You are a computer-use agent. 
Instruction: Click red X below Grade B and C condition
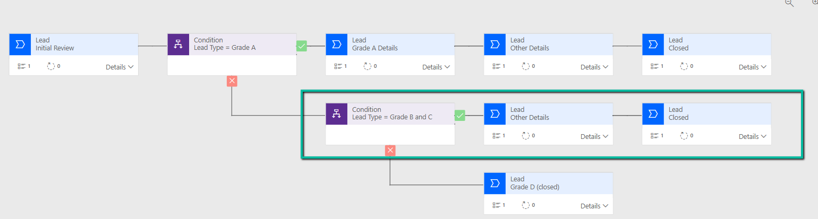point(390,150)
